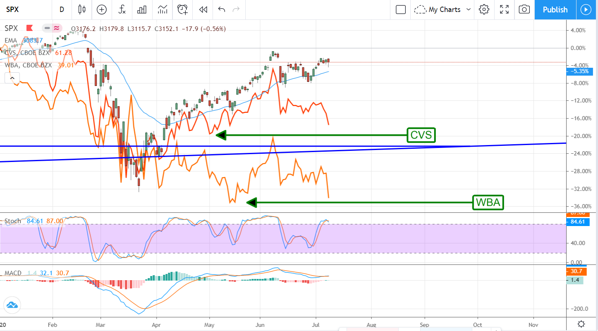The height and width of the screenshot is (331, 598).
Task: Click the 40.00 Stoch scale tick
Action: 577,243
